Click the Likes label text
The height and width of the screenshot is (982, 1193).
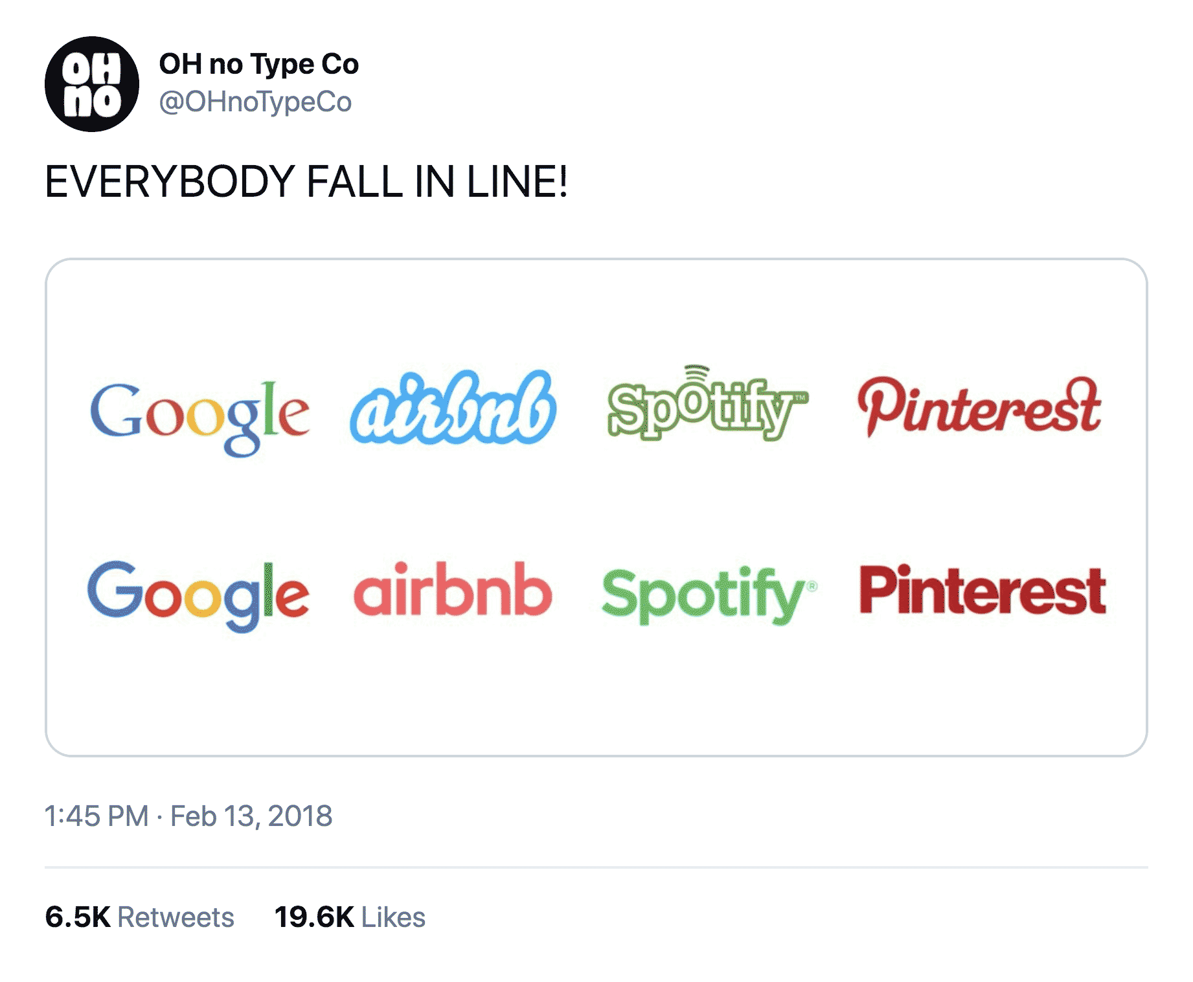click(x=393, y=917)
